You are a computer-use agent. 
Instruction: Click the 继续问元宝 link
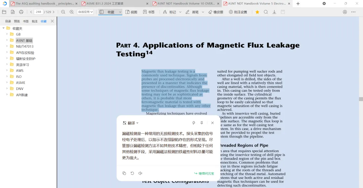pos(204,174)
